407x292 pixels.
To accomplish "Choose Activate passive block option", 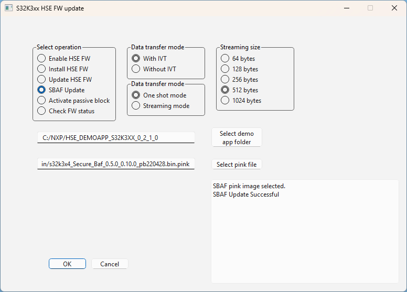I will [x=42, y=101].
